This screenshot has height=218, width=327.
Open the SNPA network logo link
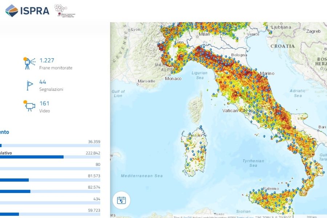click(x=65, y=11)
